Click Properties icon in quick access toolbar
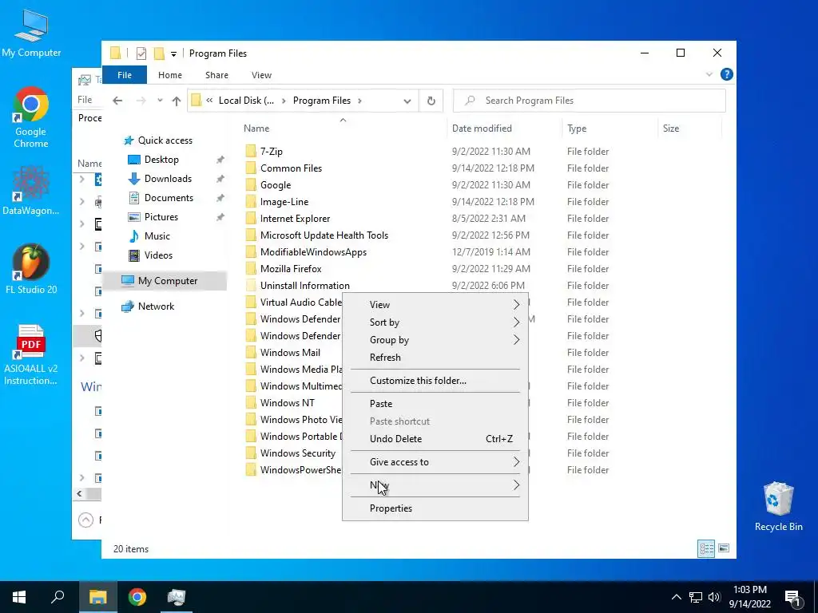The image size is (818, 613). tap(141, 53)
